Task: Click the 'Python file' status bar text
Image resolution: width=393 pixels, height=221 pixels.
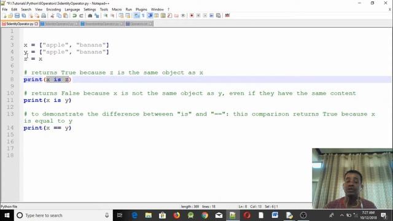Action: click(9, 206)
